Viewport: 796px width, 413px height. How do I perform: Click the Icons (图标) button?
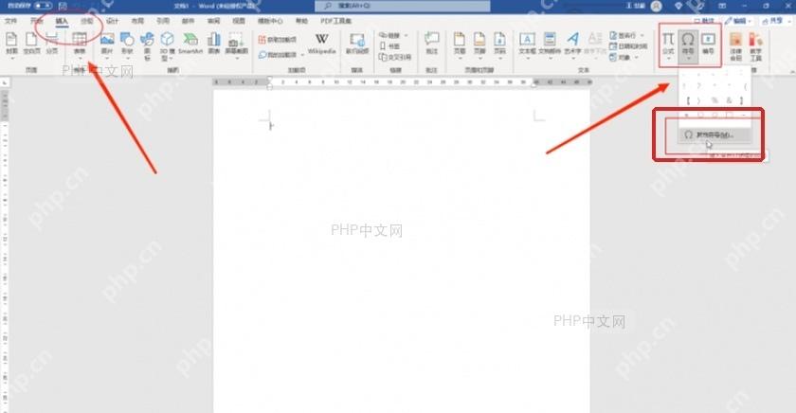click(x=147, y=45)
